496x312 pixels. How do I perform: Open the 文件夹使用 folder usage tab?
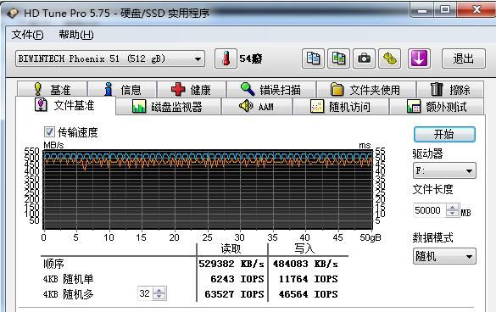pyautogui.click(x=366, y=89)
